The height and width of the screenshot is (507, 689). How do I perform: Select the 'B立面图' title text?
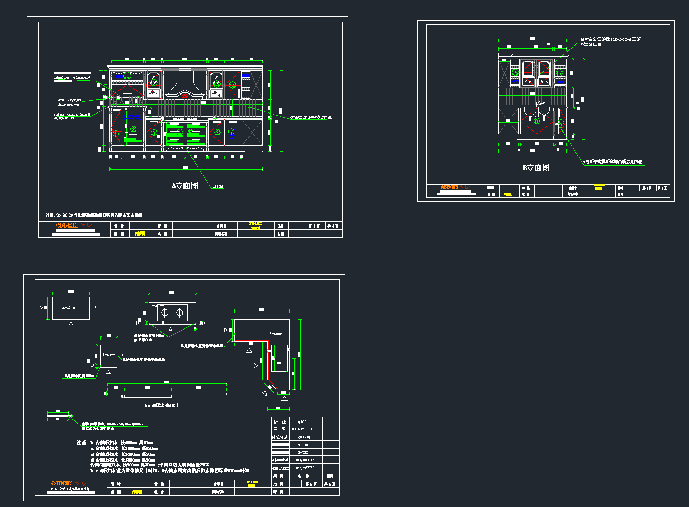coord(536,167)
